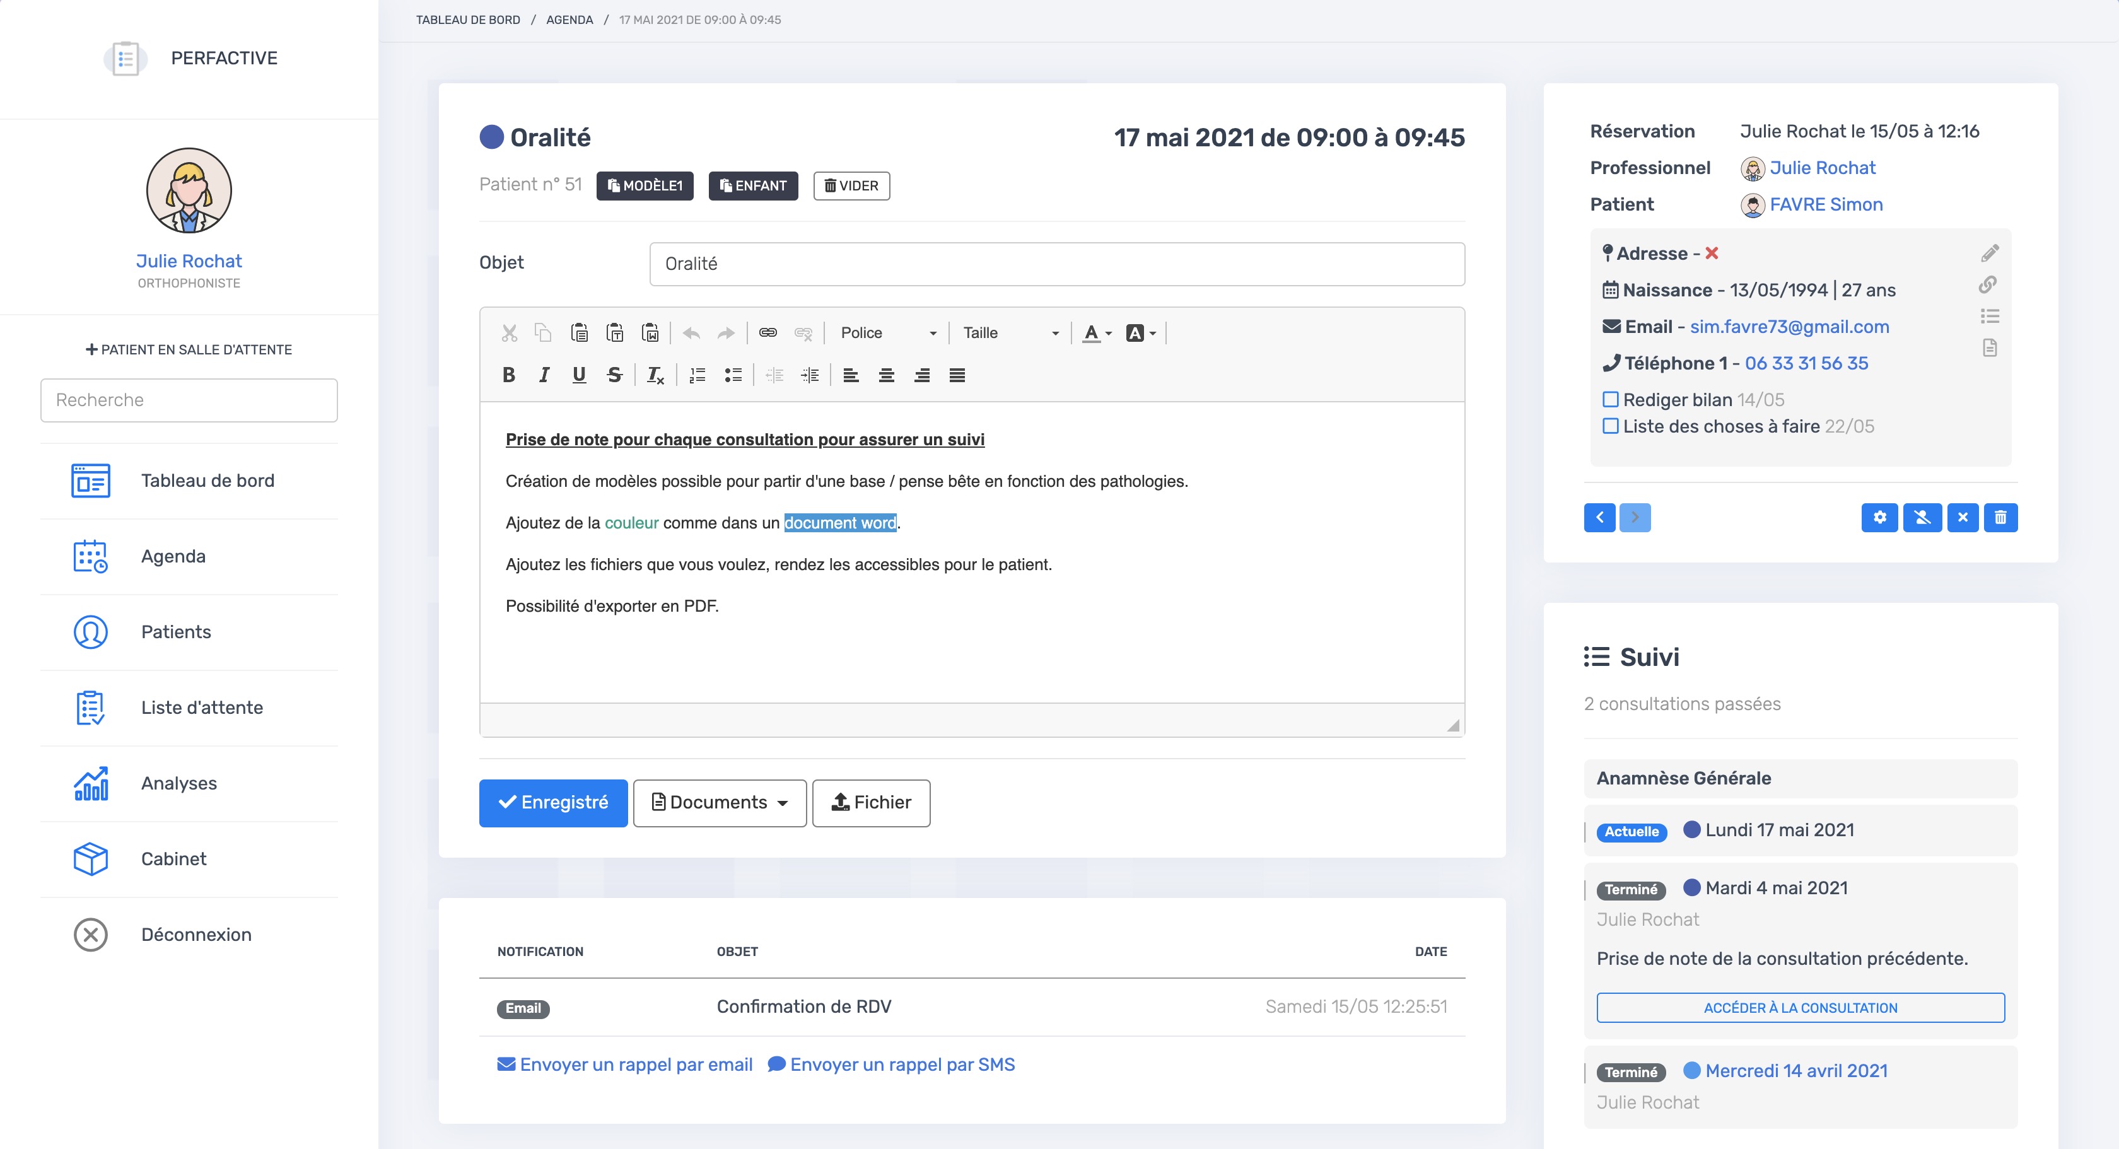The height and width of the screenshot is (1149, 2119).
Task: Open the blue gear settings button
Action: 1879,517
